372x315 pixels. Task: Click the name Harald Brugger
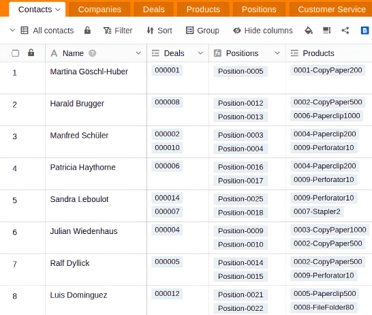click(x=77, y=104)
